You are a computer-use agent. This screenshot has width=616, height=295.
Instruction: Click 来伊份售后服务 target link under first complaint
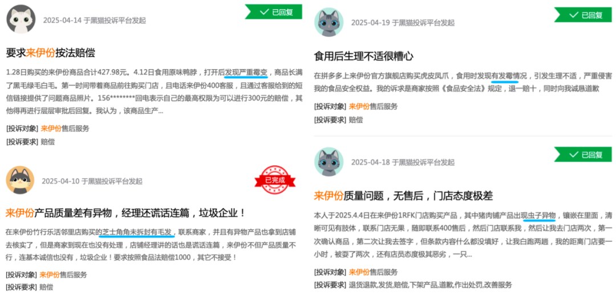[x=65, y=128]
